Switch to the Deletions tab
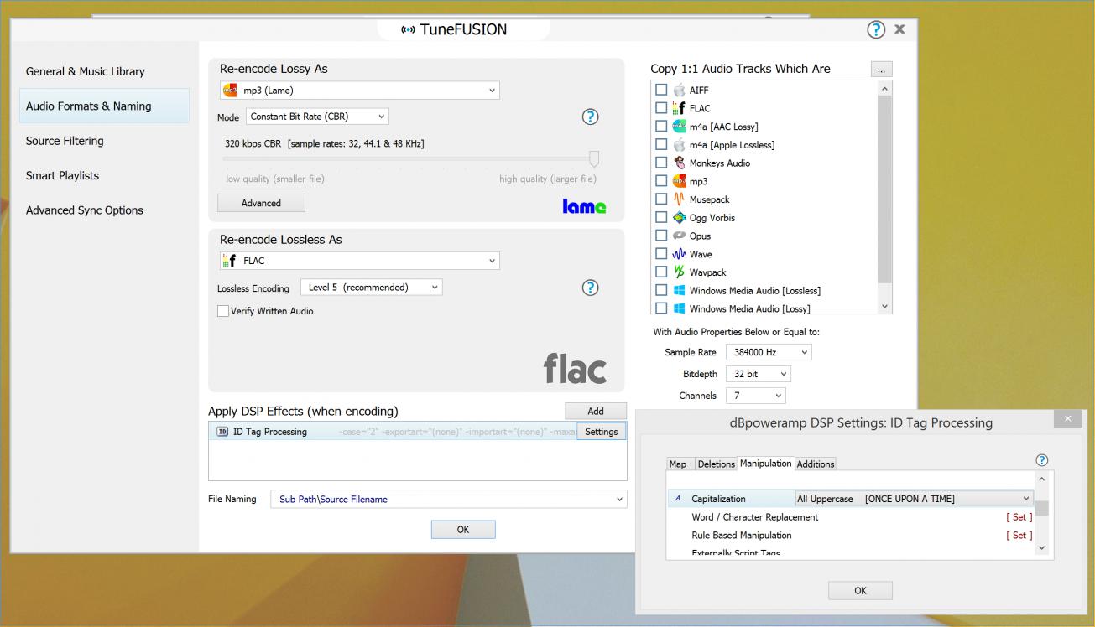Screen dimensions: 1095x627 point(716,464)
